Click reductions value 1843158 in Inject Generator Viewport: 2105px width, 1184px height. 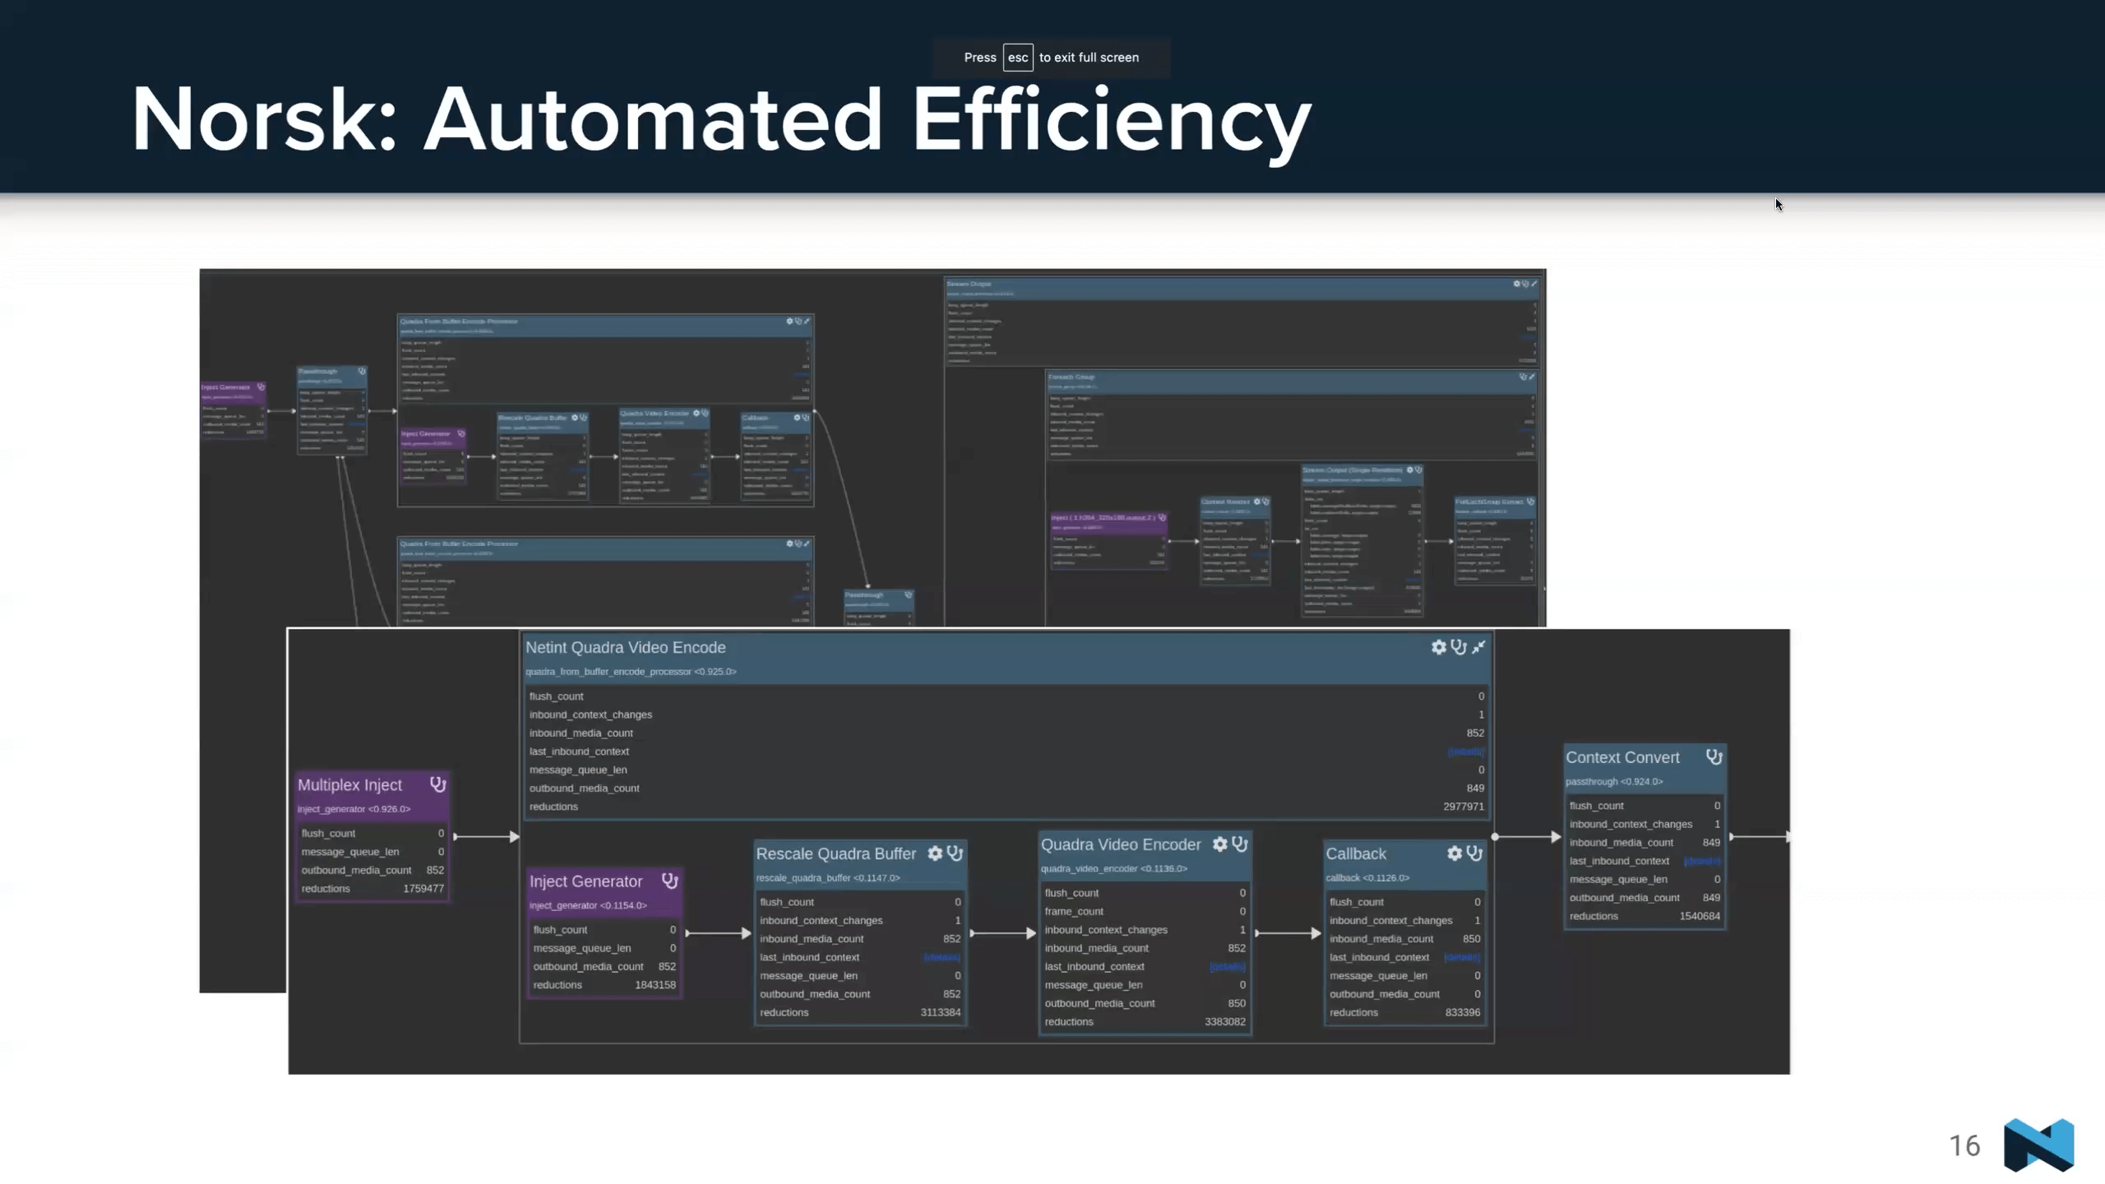click(655, 985)
